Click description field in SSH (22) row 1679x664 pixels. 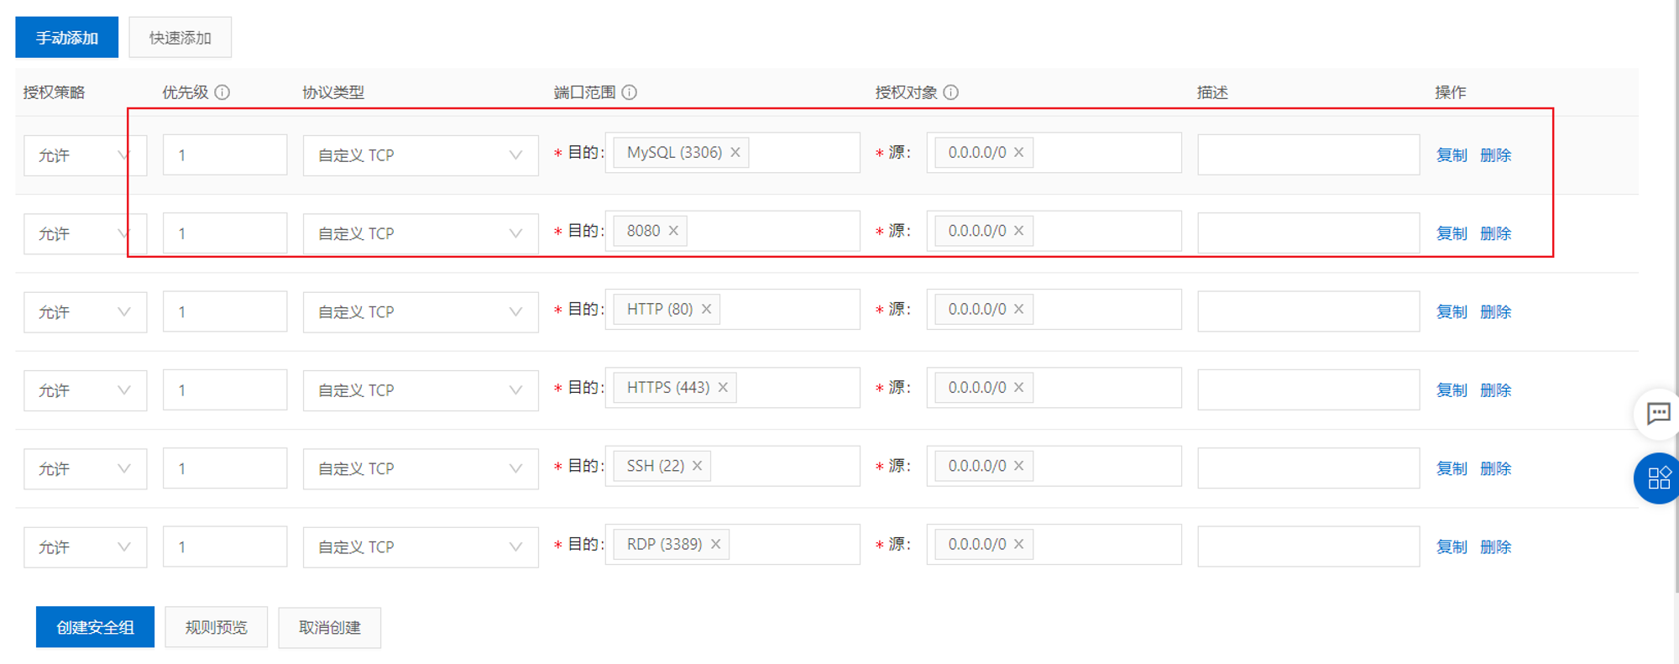pyautogui.click(x=1309, y=468)
